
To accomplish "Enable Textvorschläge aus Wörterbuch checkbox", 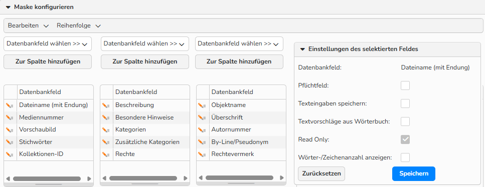I will click(x=405, y=121).
